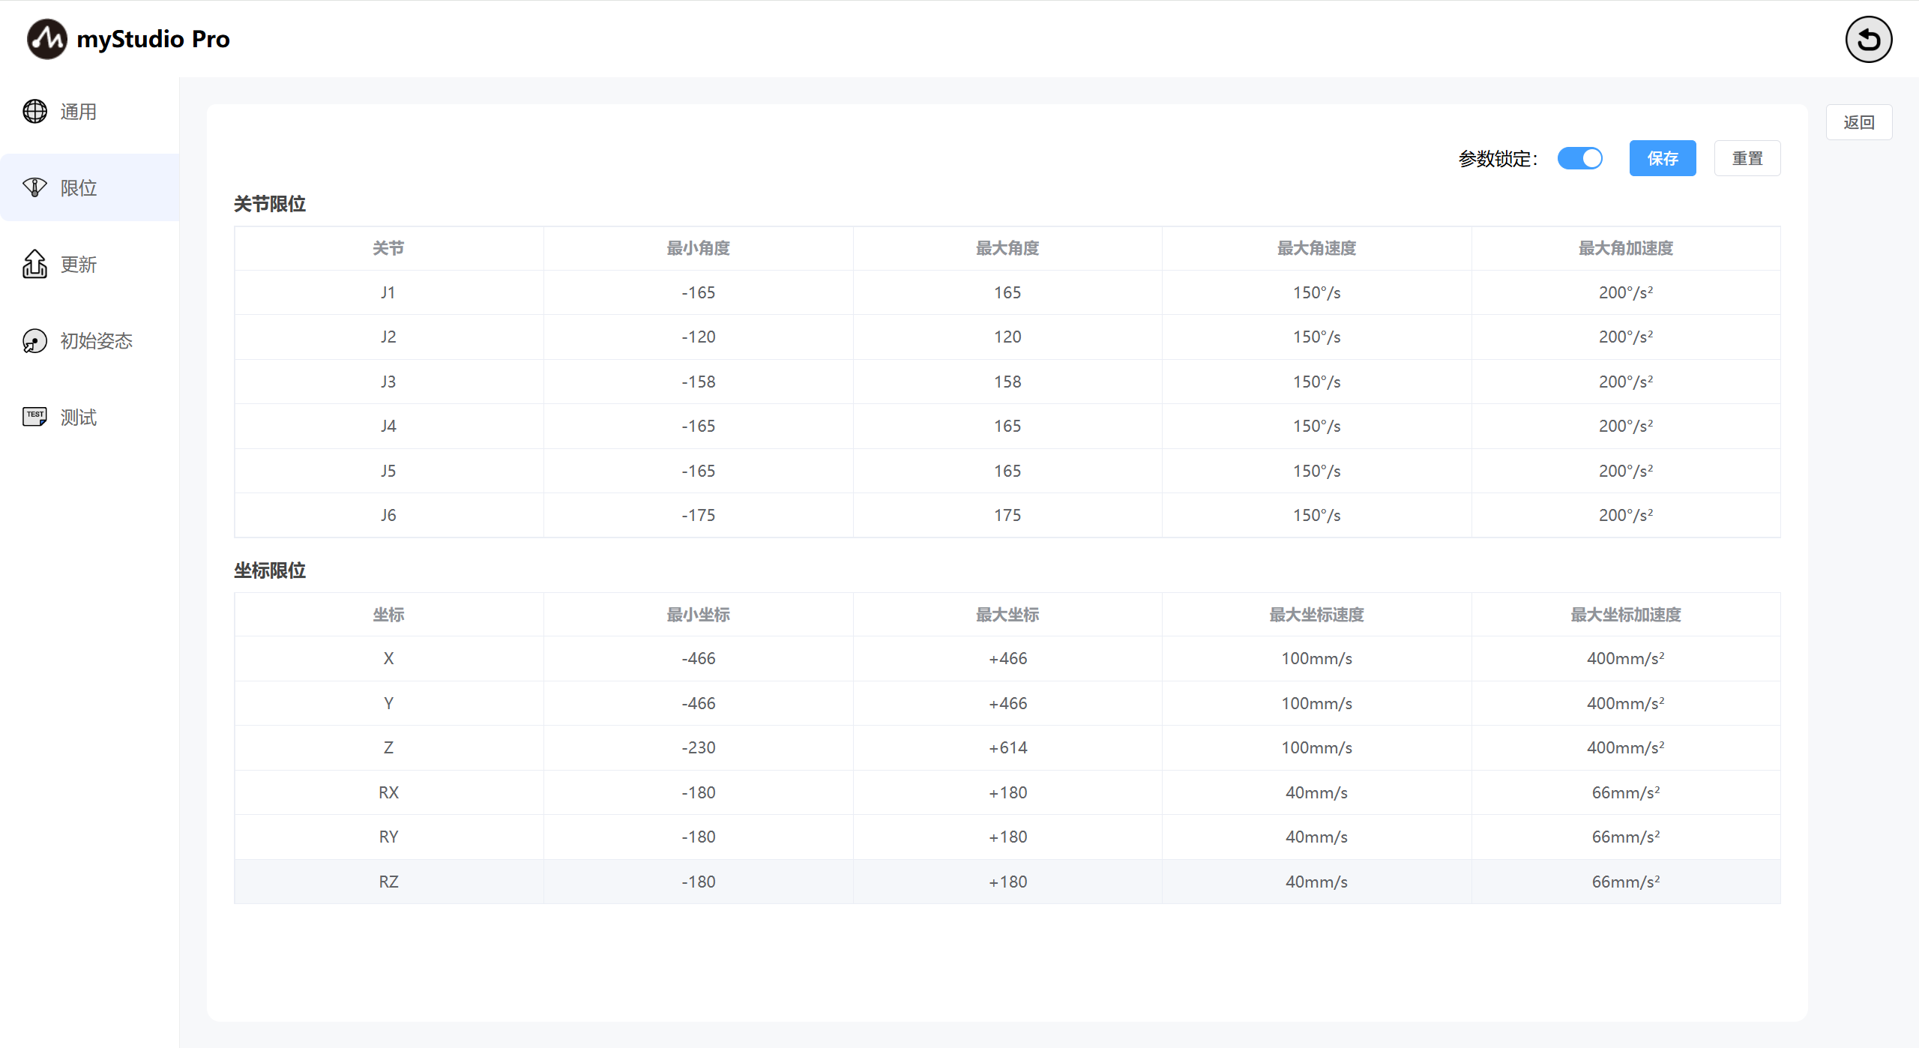Click the Z maximum coordinate +614 cell
Image resolution: width=1919 pixels, height=1048 pixels.
coord(1007,747)
